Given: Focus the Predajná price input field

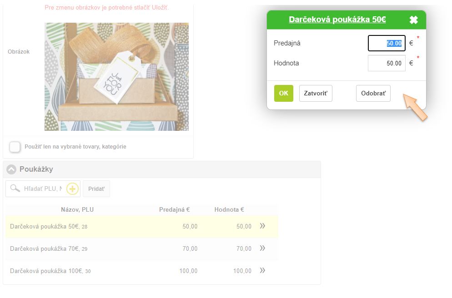Looking at the screenshot, I should click(x=387, y=43).
